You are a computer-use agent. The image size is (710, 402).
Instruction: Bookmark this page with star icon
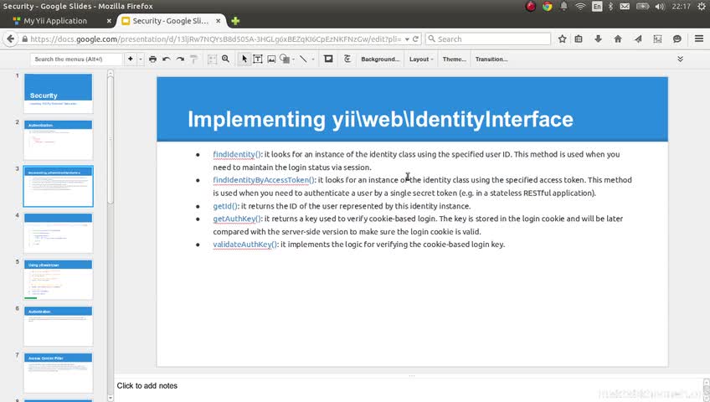coord(562,39)
